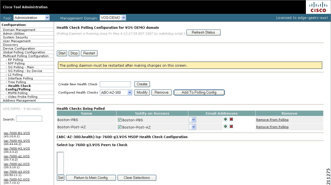Open the Tool selection dropdown
Viewport: 331px width, 185px height.
[31, 17]
